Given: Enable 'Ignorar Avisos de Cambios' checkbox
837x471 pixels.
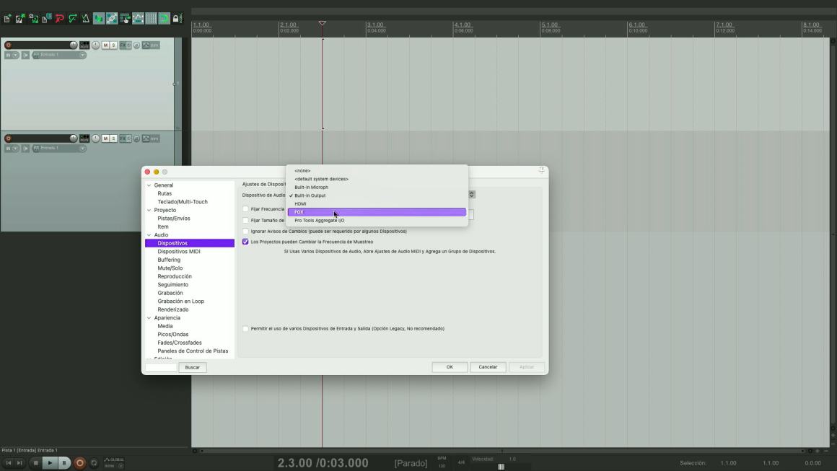Looking at the screenshot, I should point(245,232).
